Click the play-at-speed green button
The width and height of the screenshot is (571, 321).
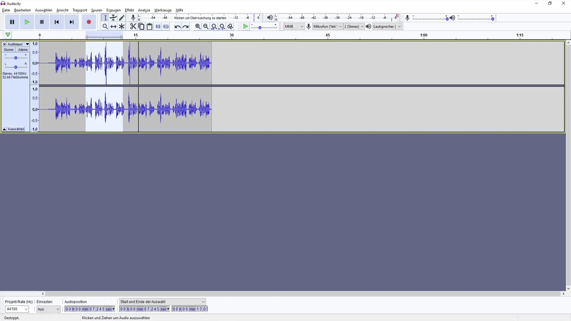click(x=246, y=26)
